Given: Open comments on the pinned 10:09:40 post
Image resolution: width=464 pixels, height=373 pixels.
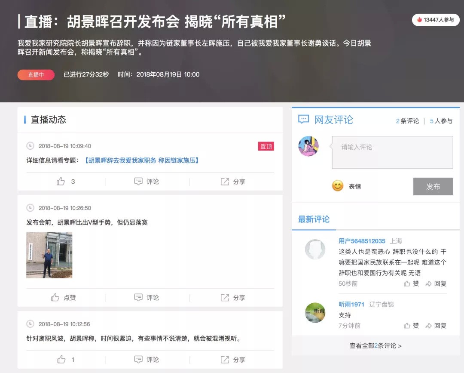Looking at the screenshot, I should tap(147, 182).
